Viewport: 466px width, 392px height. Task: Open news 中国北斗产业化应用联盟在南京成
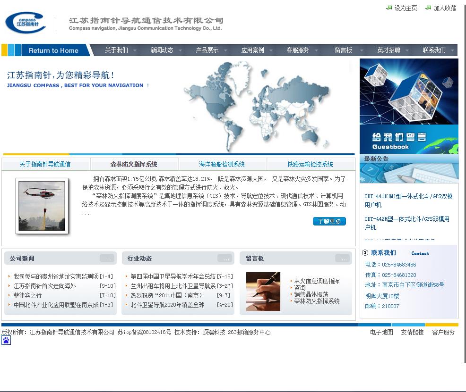pos(56,305)
